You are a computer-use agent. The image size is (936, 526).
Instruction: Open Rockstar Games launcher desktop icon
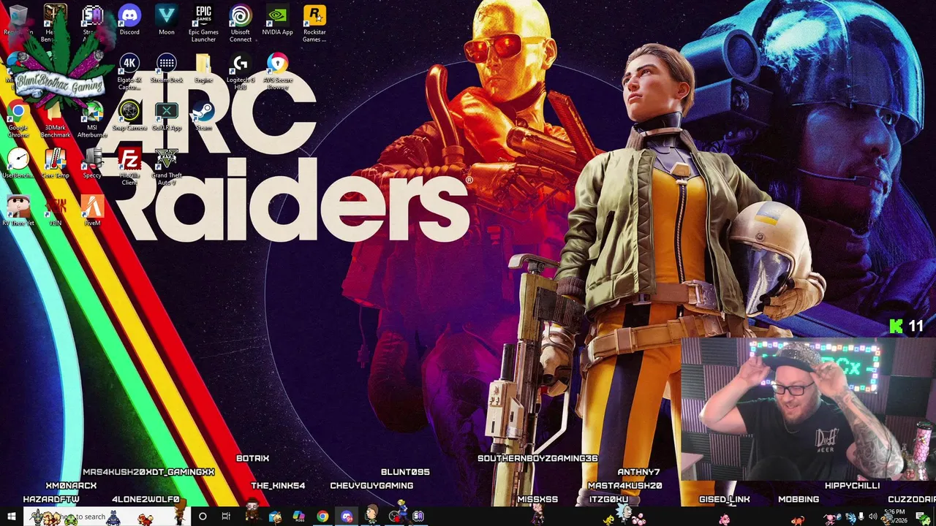pos(314,23)
